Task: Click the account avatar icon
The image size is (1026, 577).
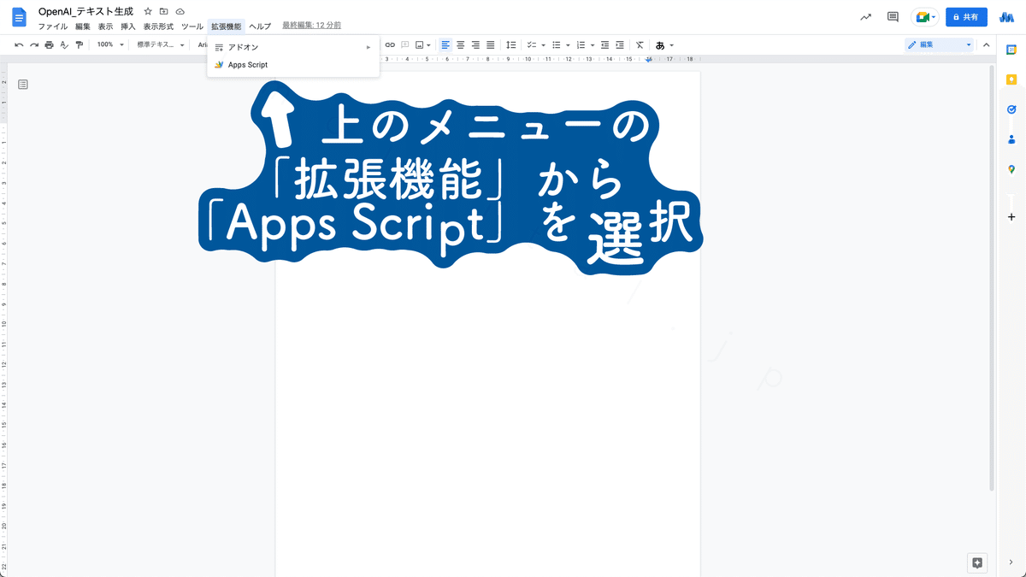Action: click(x=1006, y=17)
